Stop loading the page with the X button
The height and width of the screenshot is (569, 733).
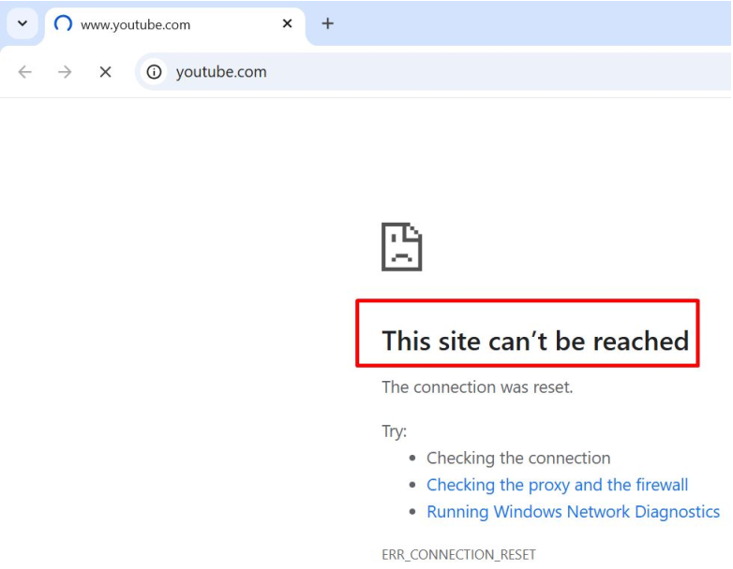coord(106,72)
